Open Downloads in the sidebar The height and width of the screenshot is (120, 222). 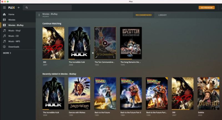(18, 47)
